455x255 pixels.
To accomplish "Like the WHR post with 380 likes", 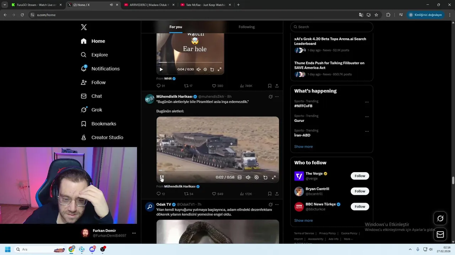I will (x=217, y=86).
